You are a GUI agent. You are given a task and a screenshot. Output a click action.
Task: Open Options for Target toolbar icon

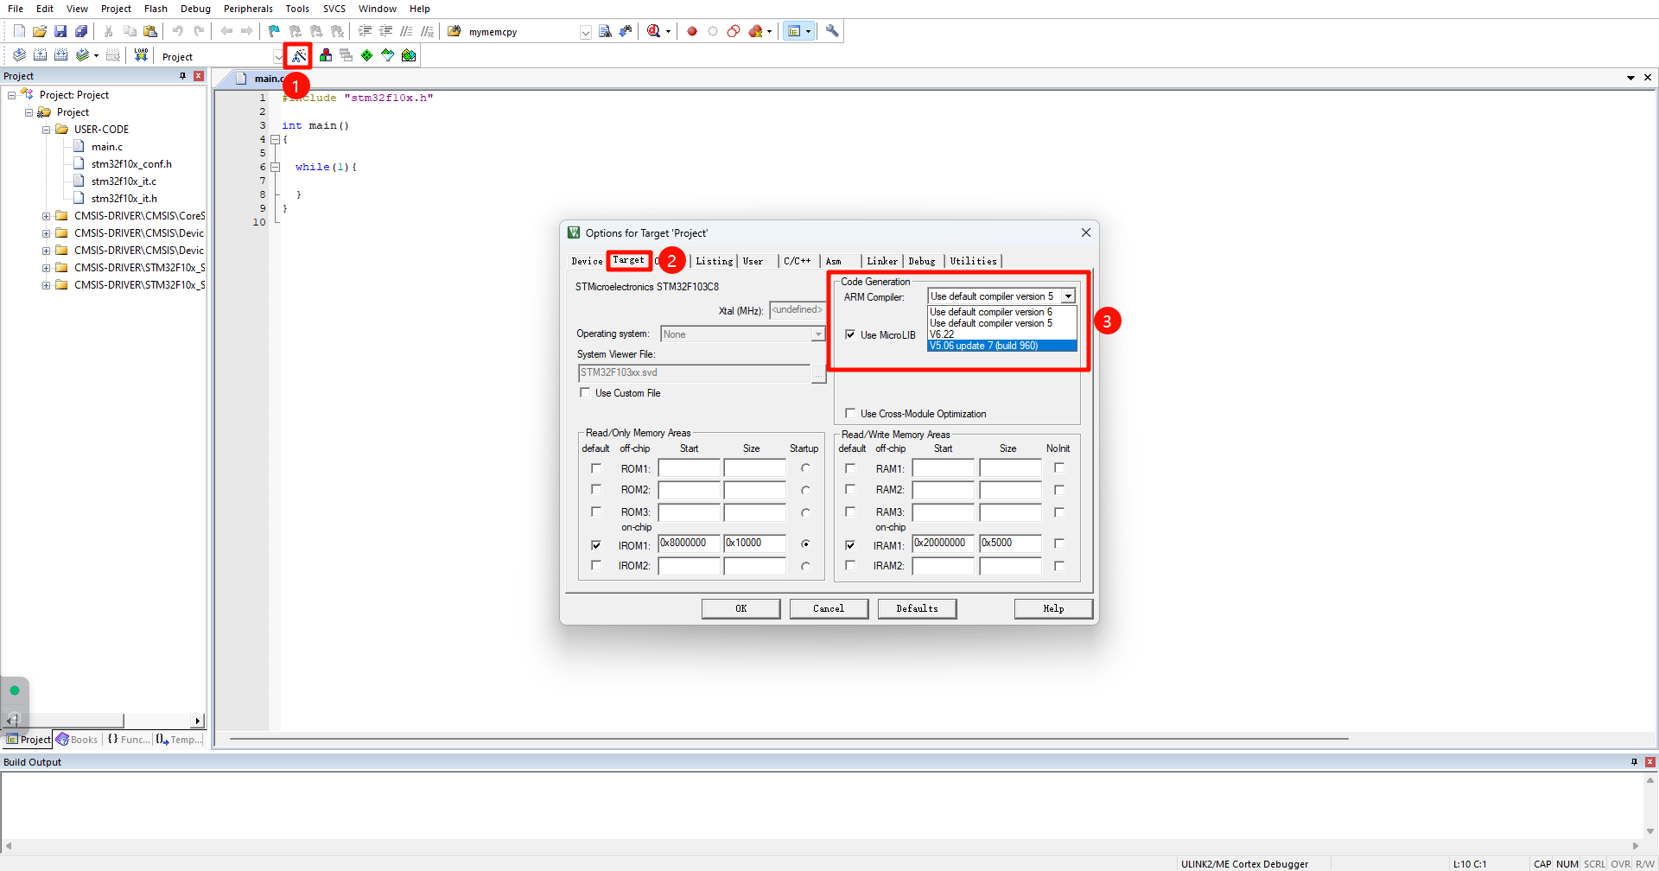[x=298, y=56]
